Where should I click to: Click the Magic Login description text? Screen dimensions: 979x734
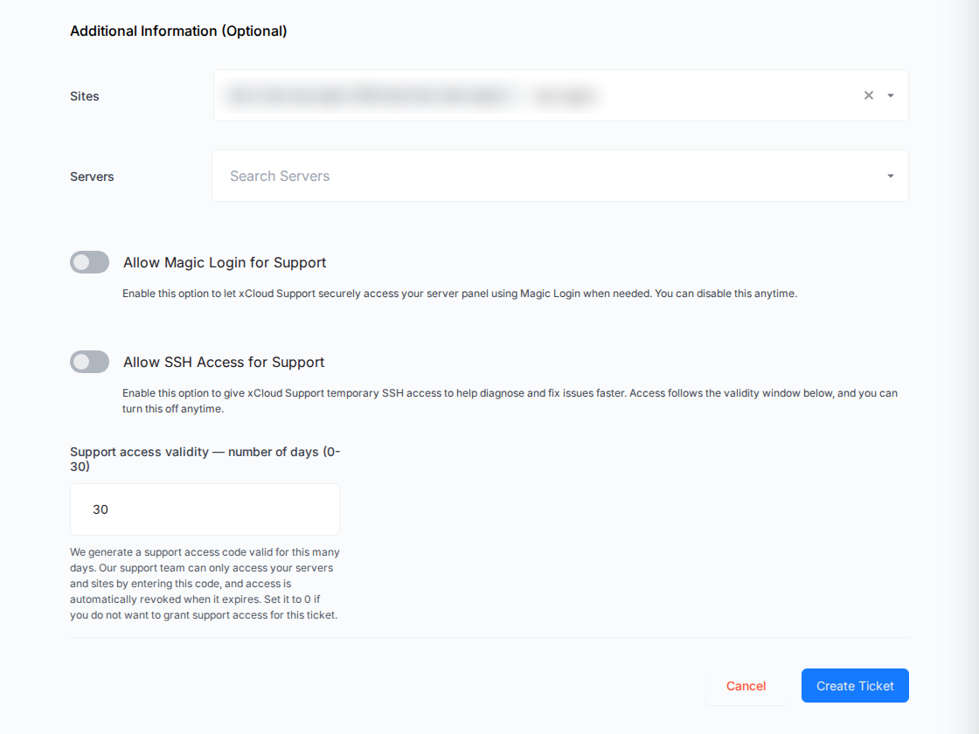(x=460, y=294)
